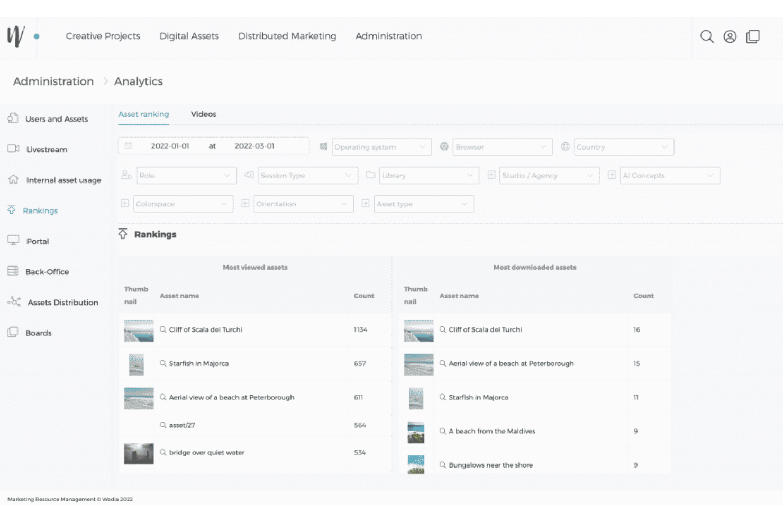Image resolution: width=783 pixels, height=522 pixels.
Task: Open Back-Office in sidebar
Action: click(47, 272)
